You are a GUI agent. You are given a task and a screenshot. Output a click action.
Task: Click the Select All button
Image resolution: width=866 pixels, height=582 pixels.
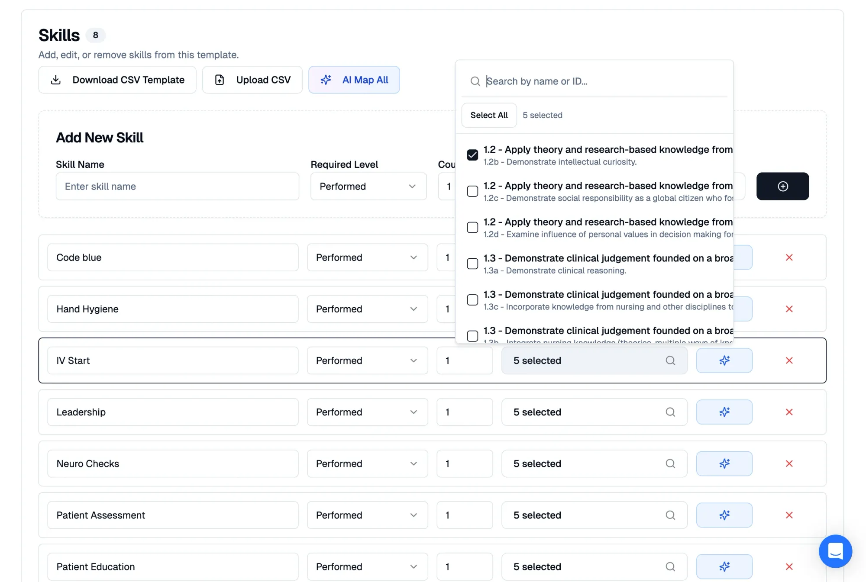tap(489, 115)
